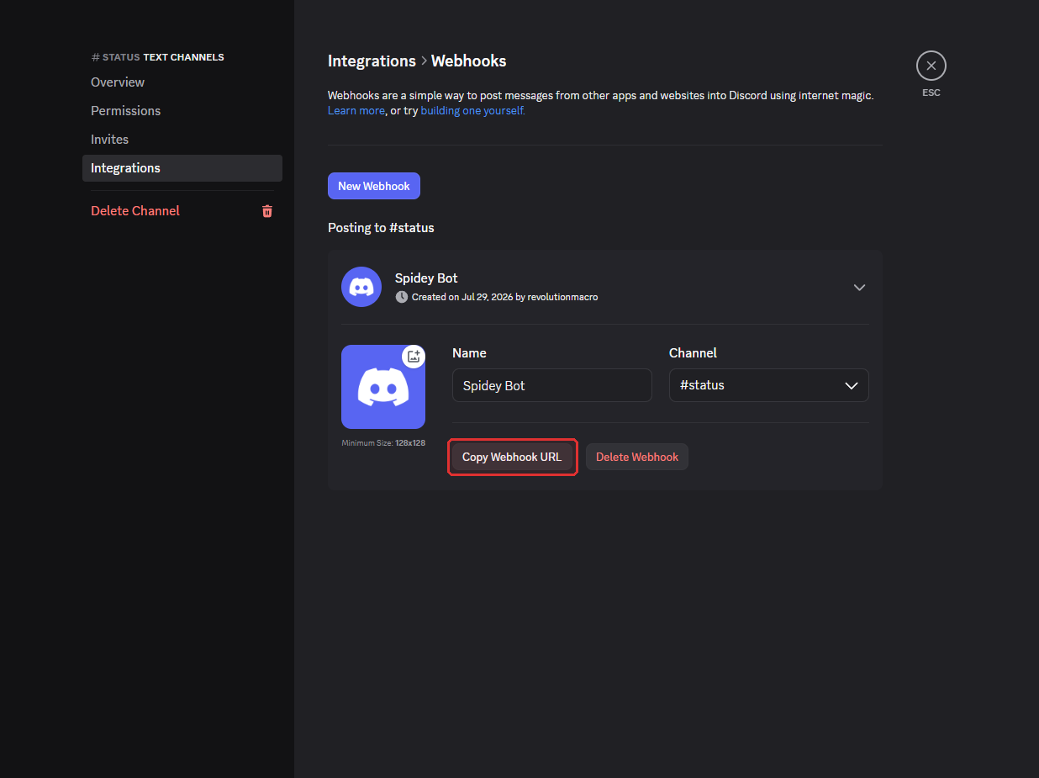The image size is (1039, 778).
Task: Click the clock icon beside Created on
Action: pos(402,297)
